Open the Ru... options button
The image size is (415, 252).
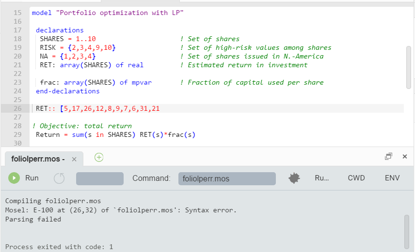[x=322, y=178]
